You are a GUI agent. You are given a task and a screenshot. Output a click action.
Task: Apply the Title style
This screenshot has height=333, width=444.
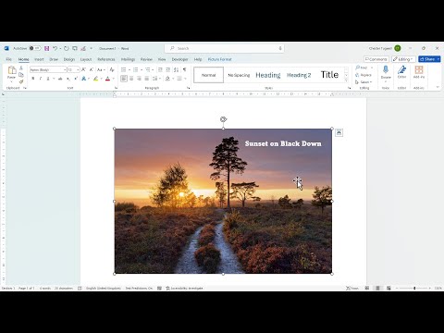[x=329, y=75]
